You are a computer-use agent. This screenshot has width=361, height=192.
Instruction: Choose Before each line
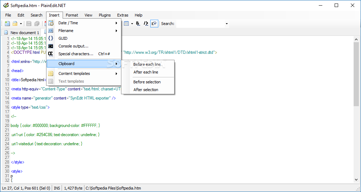click(x=148, y=64)
